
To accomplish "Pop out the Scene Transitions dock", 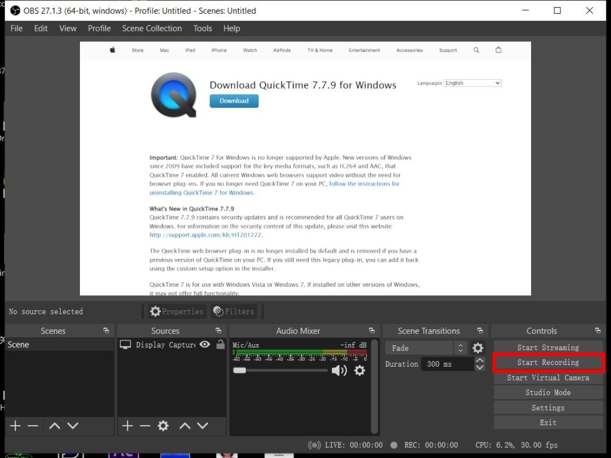I will (x=480, y=330).
